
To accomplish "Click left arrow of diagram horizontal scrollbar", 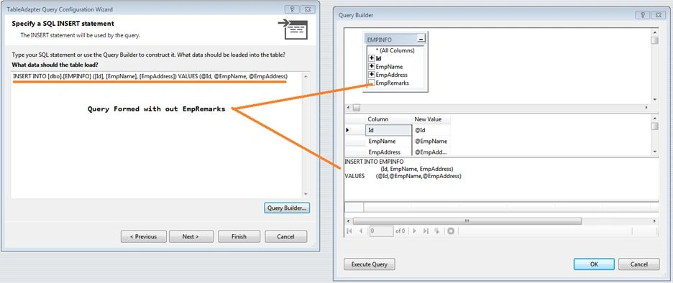I will (348, 108).
